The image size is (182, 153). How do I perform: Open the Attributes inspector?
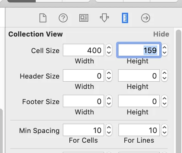[x=104, y=18]
